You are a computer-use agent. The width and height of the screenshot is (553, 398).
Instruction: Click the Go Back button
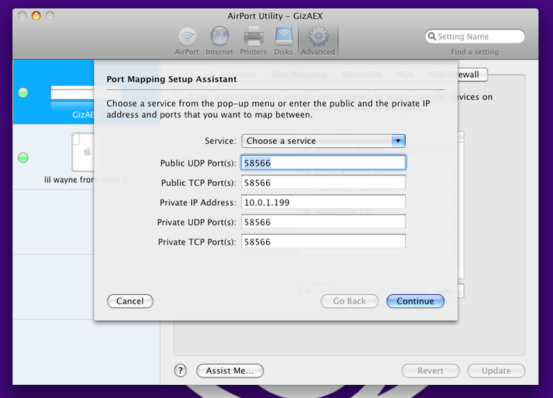coord(350,301)
